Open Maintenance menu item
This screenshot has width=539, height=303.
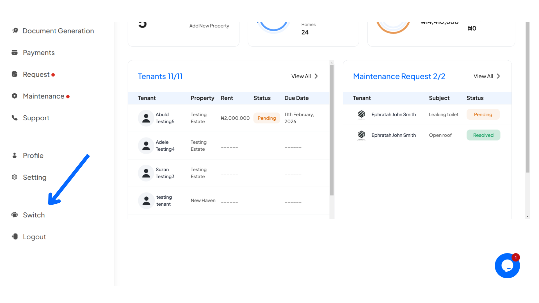tap(44, 96)
